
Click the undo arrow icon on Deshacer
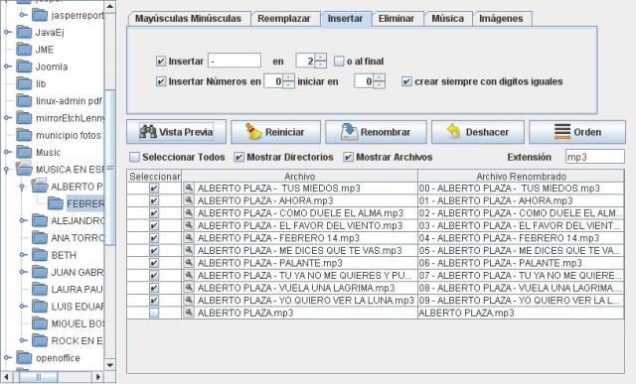(x=453, y=131)
